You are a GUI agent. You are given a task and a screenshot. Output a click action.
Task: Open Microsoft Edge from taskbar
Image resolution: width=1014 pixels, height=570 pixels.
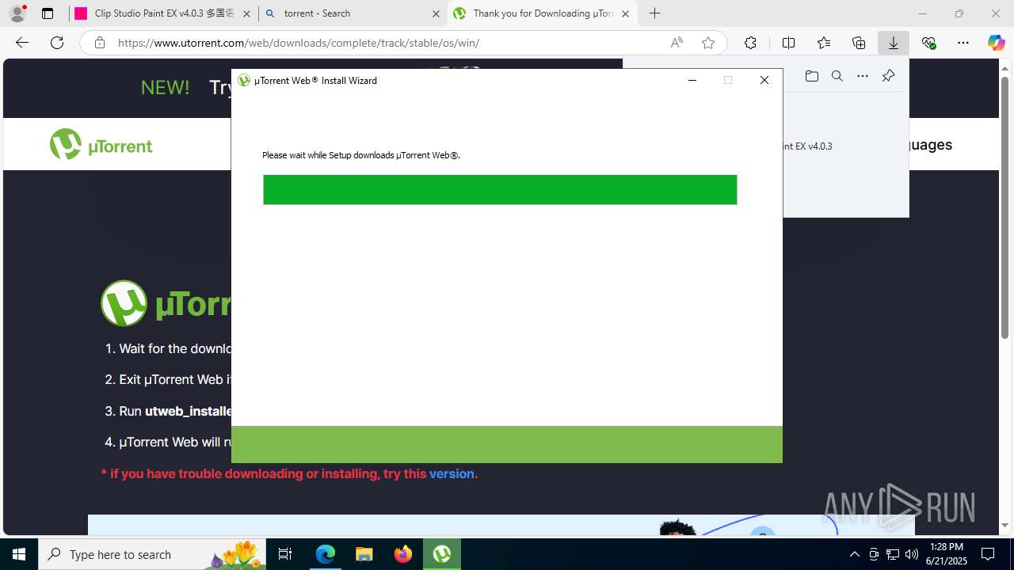326,554
